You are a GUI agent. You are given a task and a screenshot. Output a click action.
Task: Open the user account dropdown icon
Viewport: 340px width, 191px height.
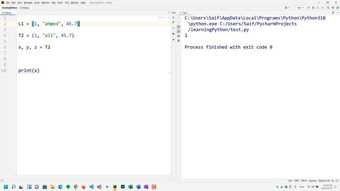coord(287,7)
